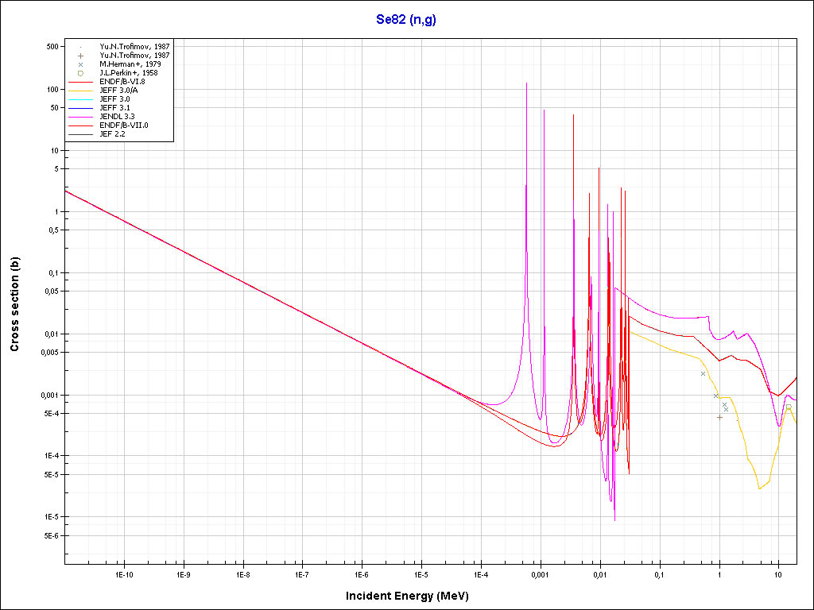Pick the leftmost x-shaped data point on the plot

703,373
